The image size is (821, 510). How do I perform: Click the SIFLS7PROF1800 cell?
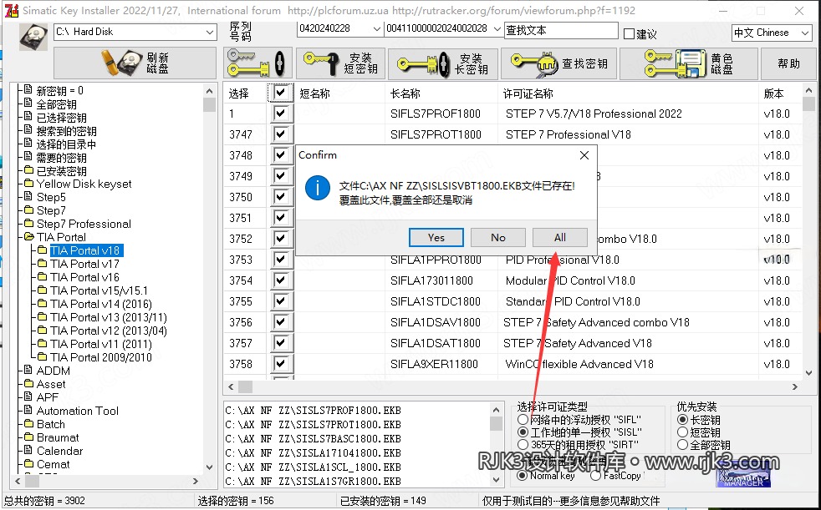point(436,114)
